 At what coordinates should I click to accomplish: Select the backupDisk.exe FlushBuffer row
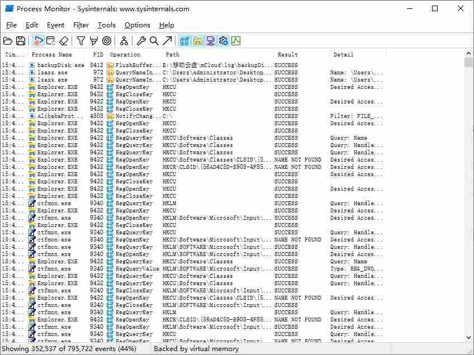[x=193, y=65]
